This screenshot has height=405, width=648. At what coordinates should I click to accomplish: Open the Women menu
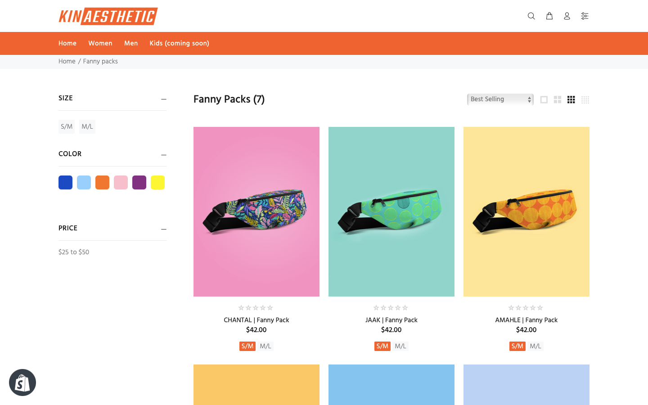tap(100, 44)
